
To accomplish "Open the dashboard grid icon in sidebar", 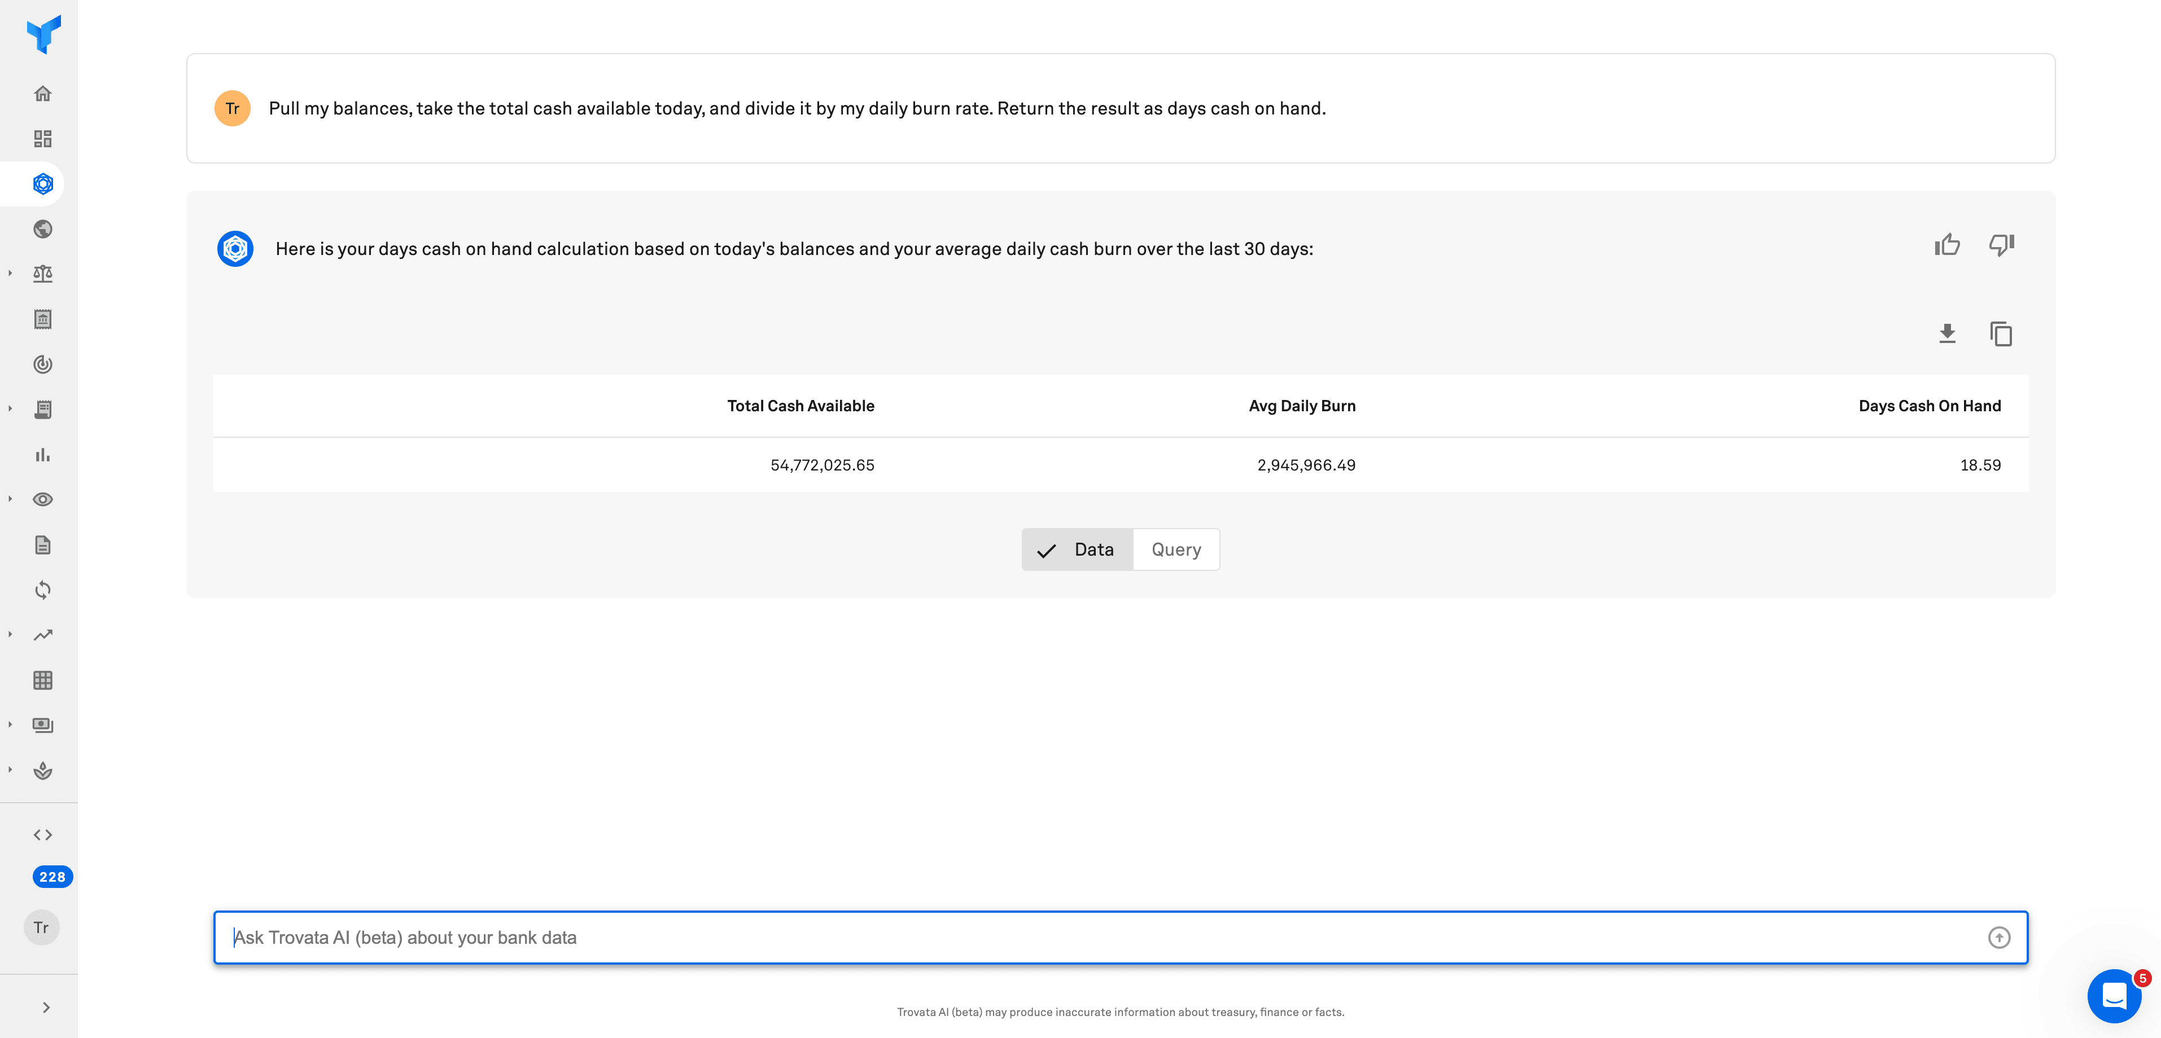I will tap(43, 138).
